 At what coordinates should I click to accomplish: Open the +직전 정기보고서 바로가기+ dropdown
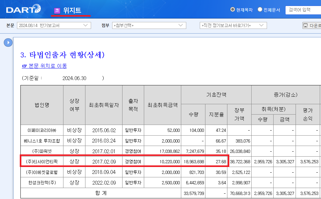[x=233, y=25]
